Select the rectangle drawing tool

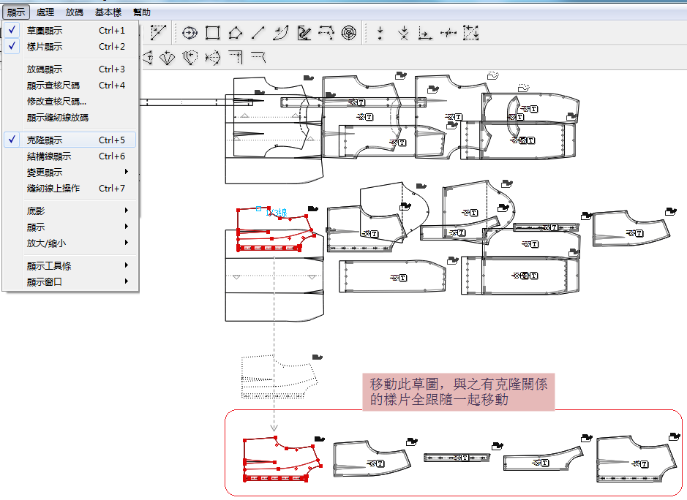[213, 33]
